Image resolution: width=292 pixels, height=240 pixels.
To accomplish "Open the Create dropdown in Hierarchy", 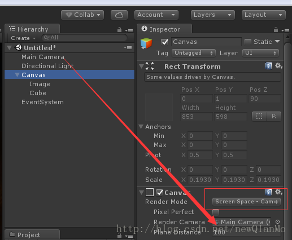I will [23, 38].
